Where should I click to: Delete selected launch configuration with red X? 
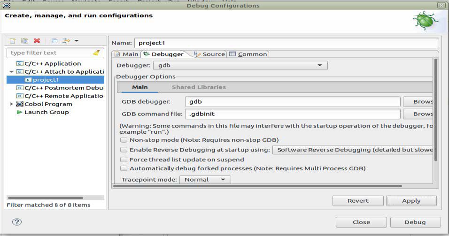[x=37, y=41]
